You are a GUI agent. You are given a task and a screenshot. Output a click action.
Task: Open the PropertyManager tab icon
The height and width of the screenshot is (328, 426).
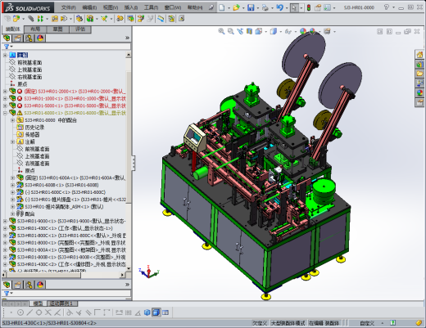[x=18, y=38]
